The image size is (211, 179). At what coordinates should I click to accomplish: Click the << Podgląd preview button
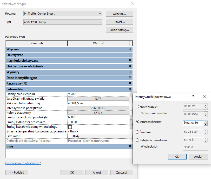pyautogui.click(x=17, y=172)
